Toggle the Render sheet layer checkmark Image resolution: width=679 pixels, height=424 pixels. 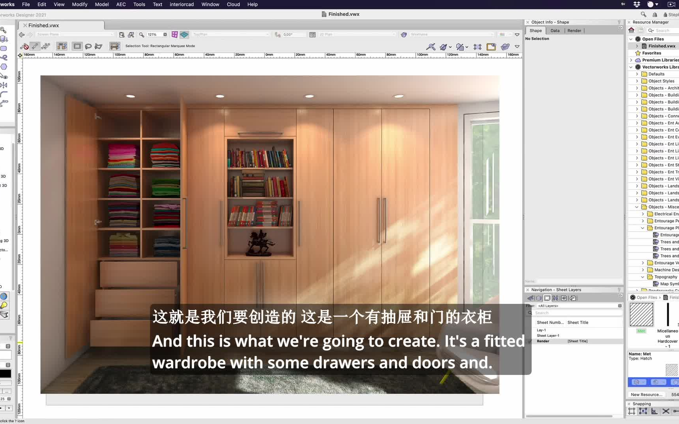(530, 341)
